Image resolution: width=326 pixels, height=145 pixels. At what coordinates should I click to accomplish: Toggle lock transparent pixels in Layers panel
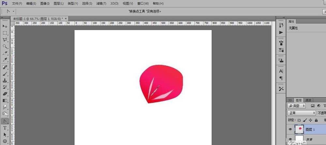pyautogui.click(x=299, y=120)
